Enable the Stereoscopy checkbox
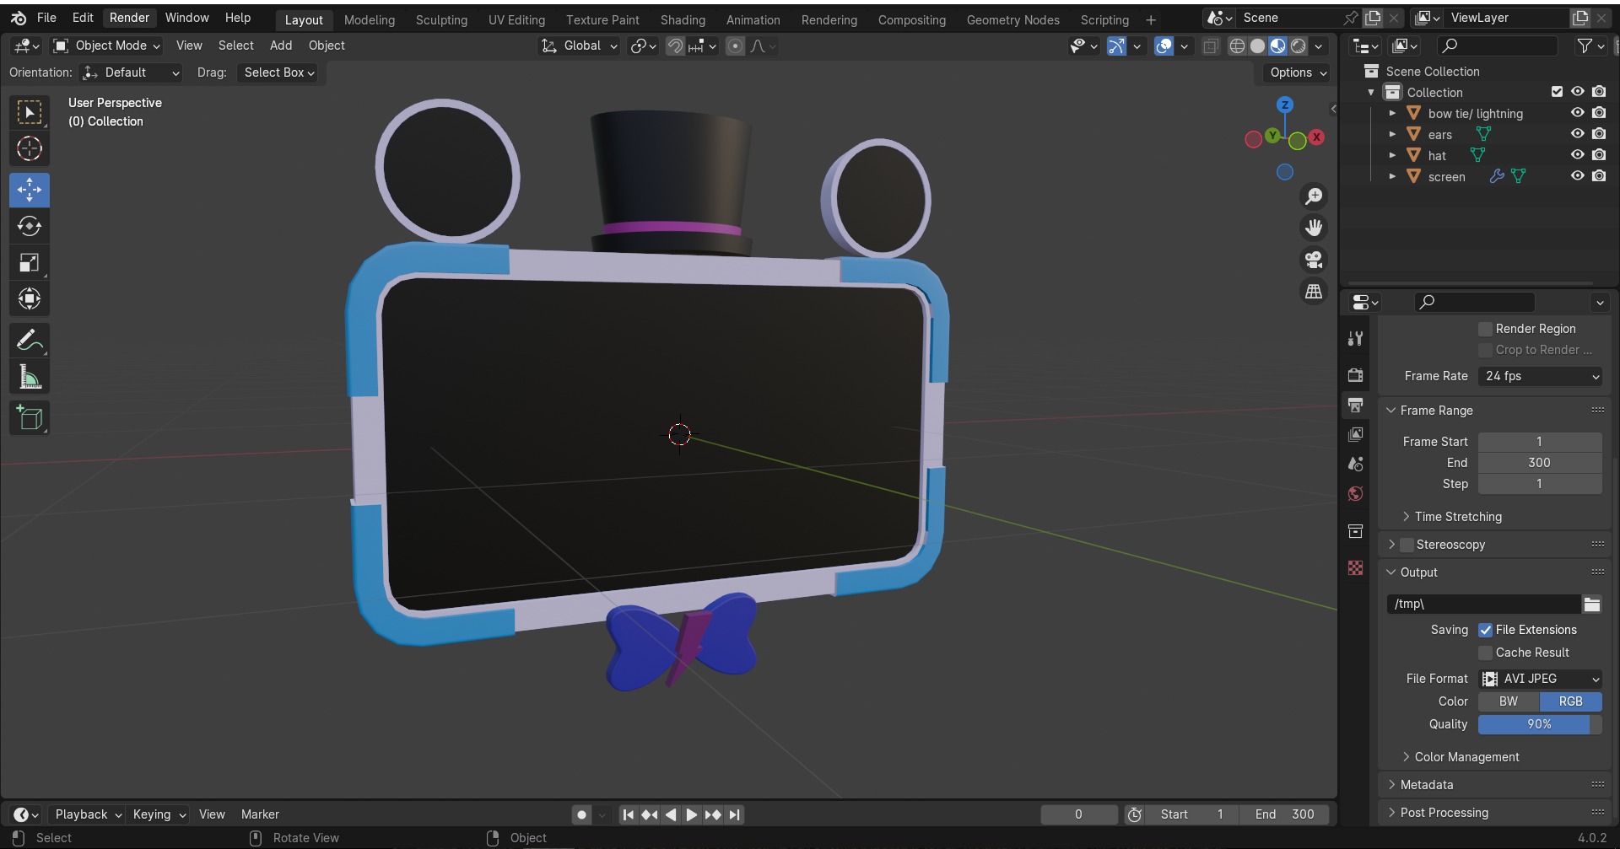 tap(1407, 545)
